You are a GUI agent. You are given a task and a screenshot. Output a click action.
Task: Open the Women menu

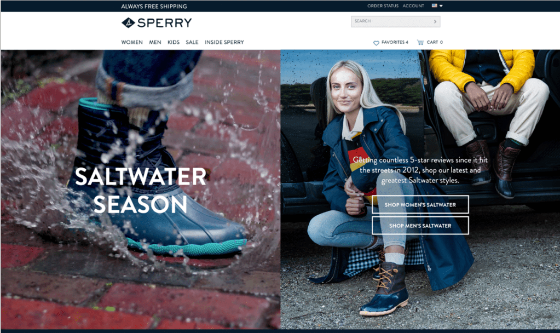(132, 42)
